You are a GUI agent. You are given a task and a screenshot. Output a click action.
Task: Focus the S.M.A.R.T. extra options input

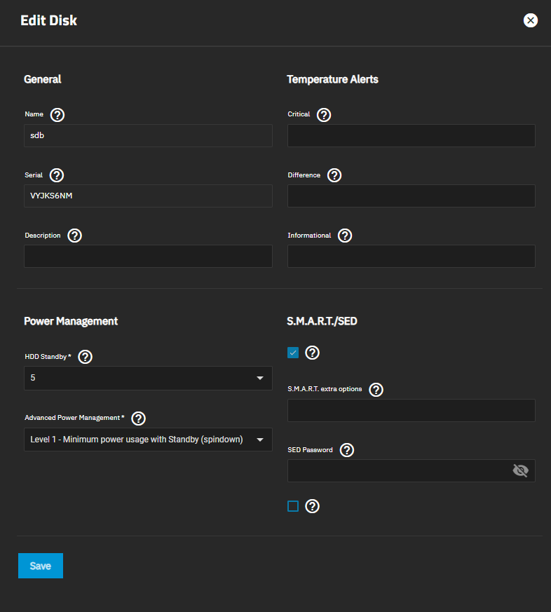411,410
